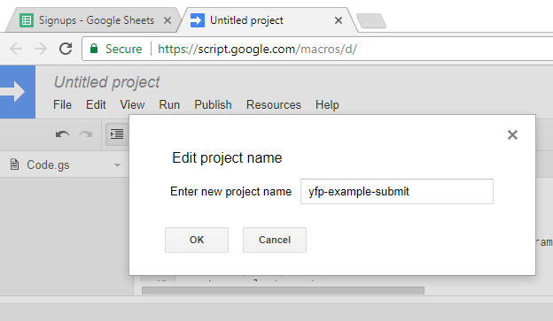553x321 pixels.
Task: Click the Enter new project name label
Action: (230, 192)
